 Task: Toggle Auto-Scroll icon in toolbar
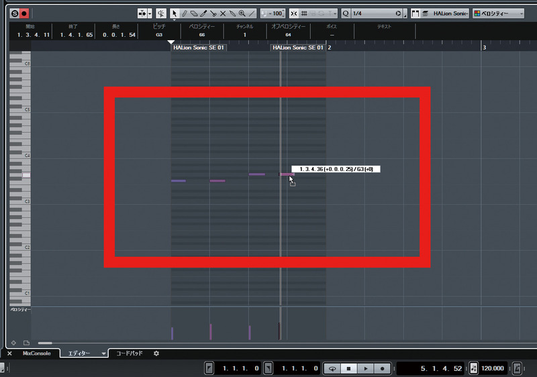click(142, 13)
